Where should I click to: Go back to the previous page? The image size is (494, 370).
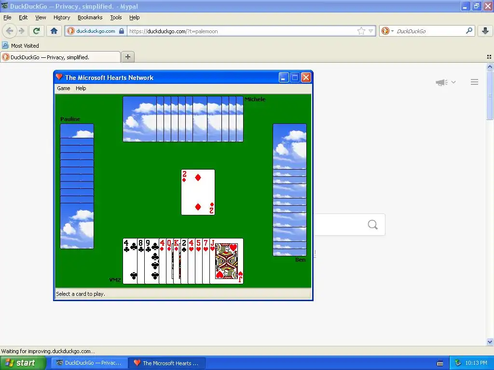point(10,31)
